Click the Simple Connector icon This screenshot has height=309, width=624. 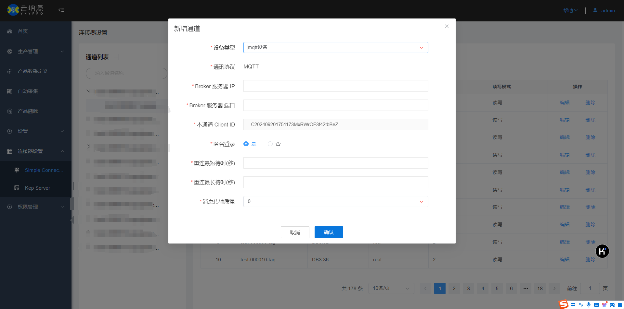(17, 170)
